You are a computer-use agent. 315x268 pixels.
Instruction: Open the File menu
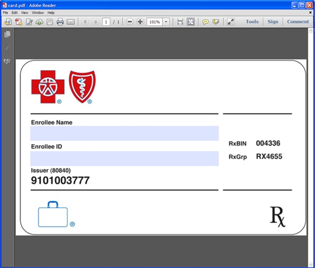(5, 13)
